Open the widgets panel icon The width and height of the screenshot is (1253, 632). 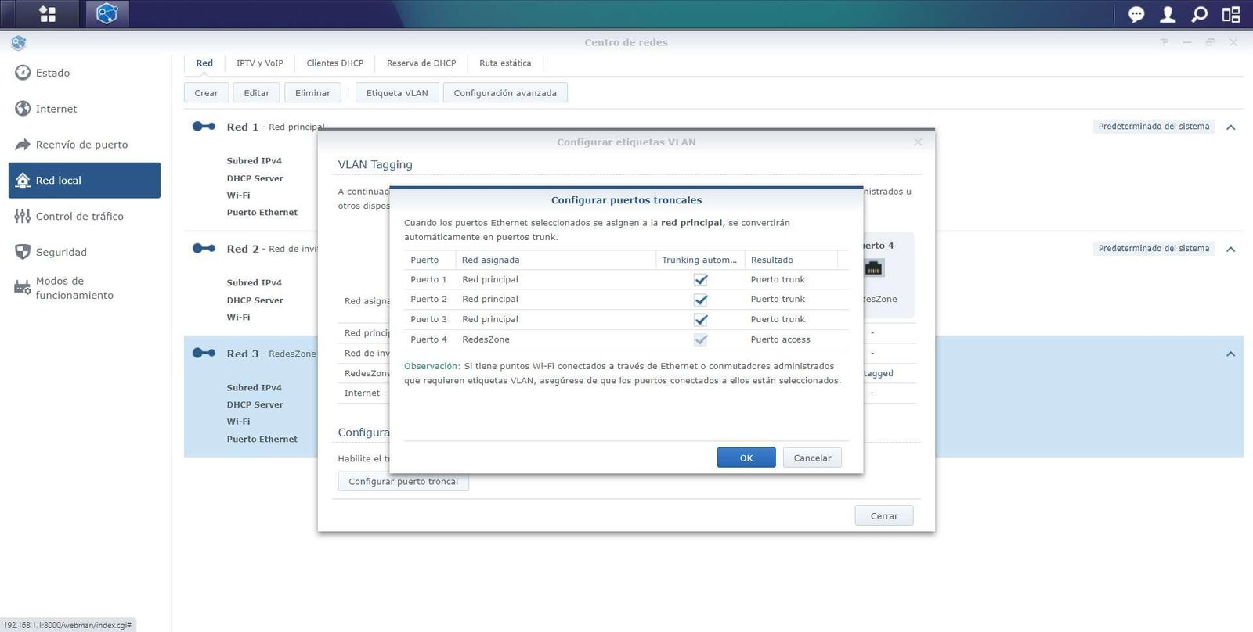[1231, 14]
